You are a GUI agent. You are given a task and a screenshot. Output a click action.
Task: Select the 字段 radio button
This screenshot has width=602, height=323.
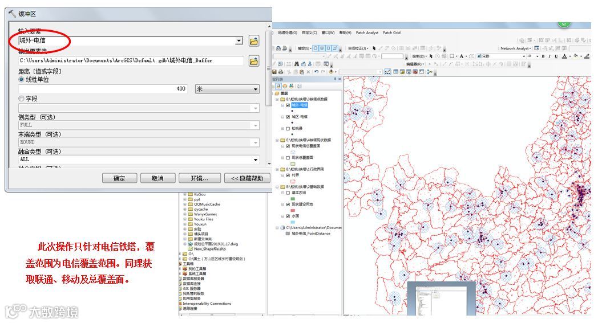(x=21, y=99)
